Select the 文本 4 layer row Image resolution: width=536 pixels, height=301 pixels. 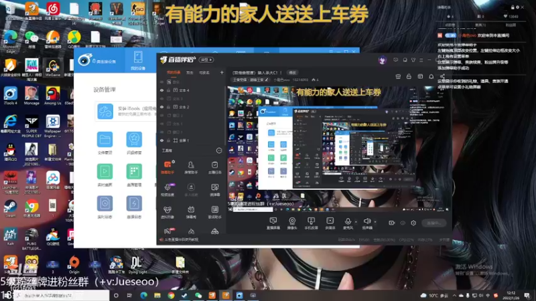[192, 90]
